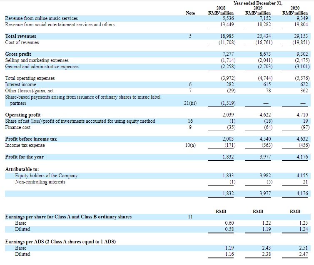Screen dimensions: 314x265
Task: Click the 2020 gross profit value 9,302
Action: 302,54
